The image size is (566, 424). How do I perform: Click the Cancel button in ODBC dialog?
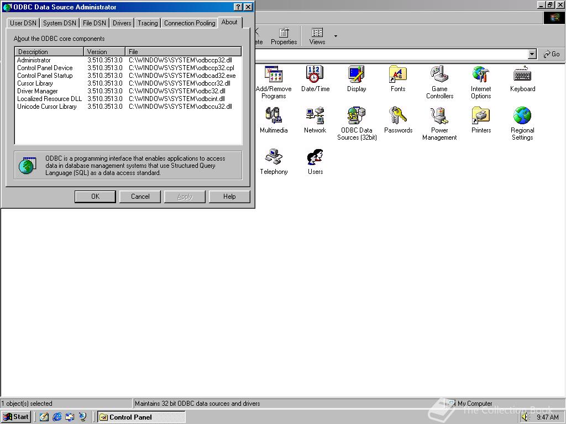pyautogui.click(x=140, y=197)
